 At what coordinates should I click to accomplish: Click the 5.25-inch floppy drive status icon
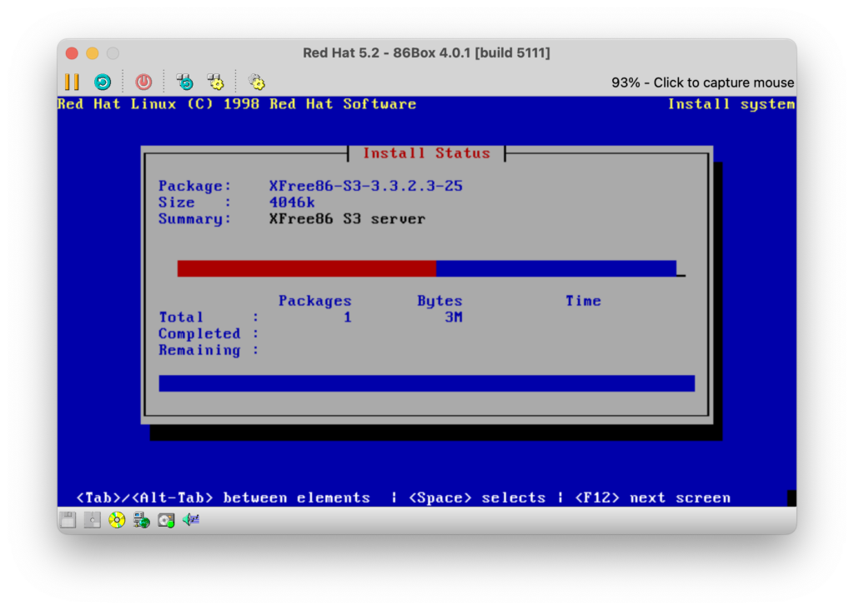tap(92, 520)
